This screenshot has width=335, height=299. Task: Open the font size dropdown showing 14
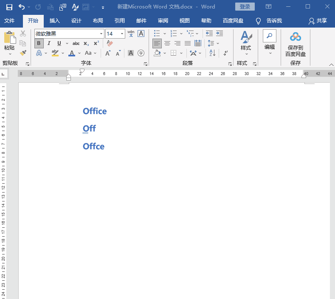(x=122, y=34)
